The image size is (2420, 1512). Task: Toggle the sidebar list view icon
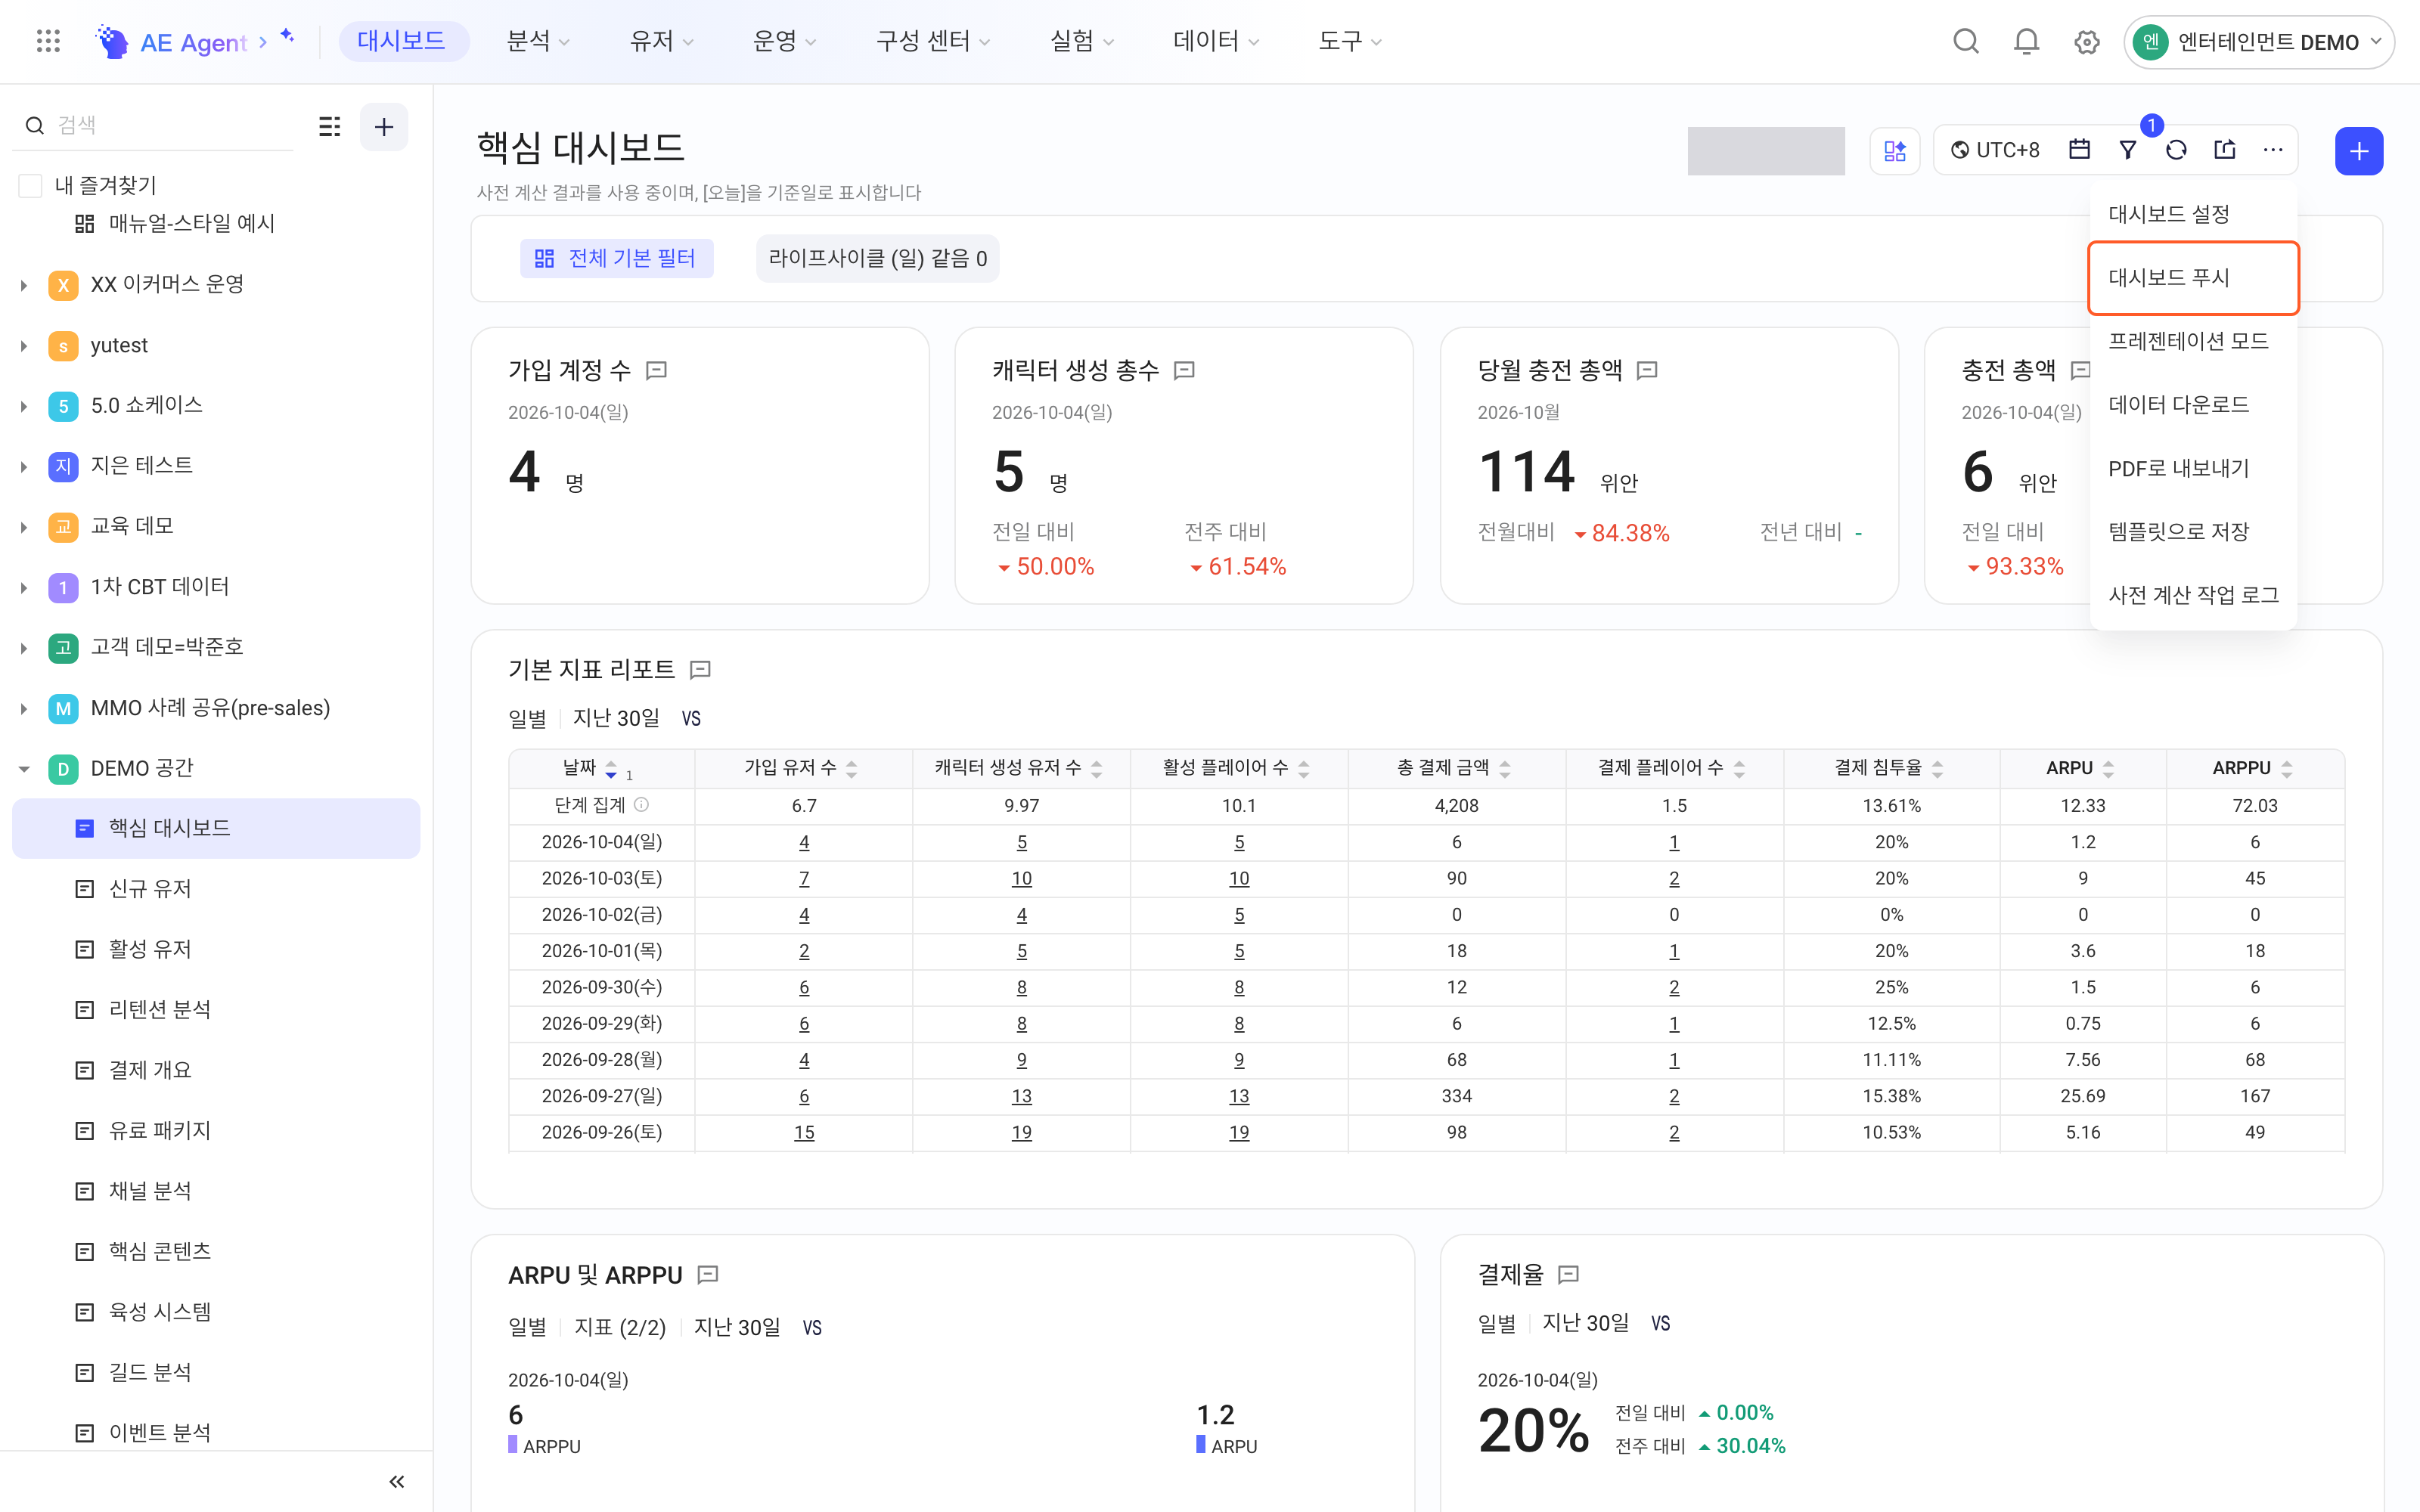(329, 127)
